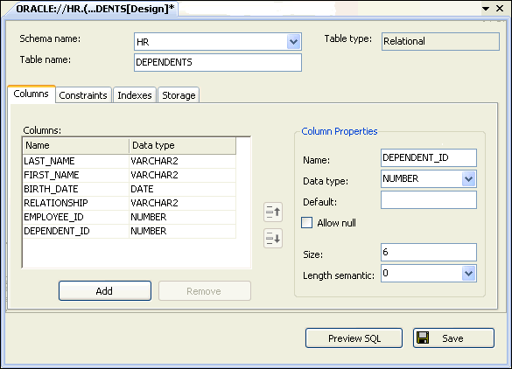Click the Name column header
This screenshot has height=369, width=512.
[x=76, y=145]
